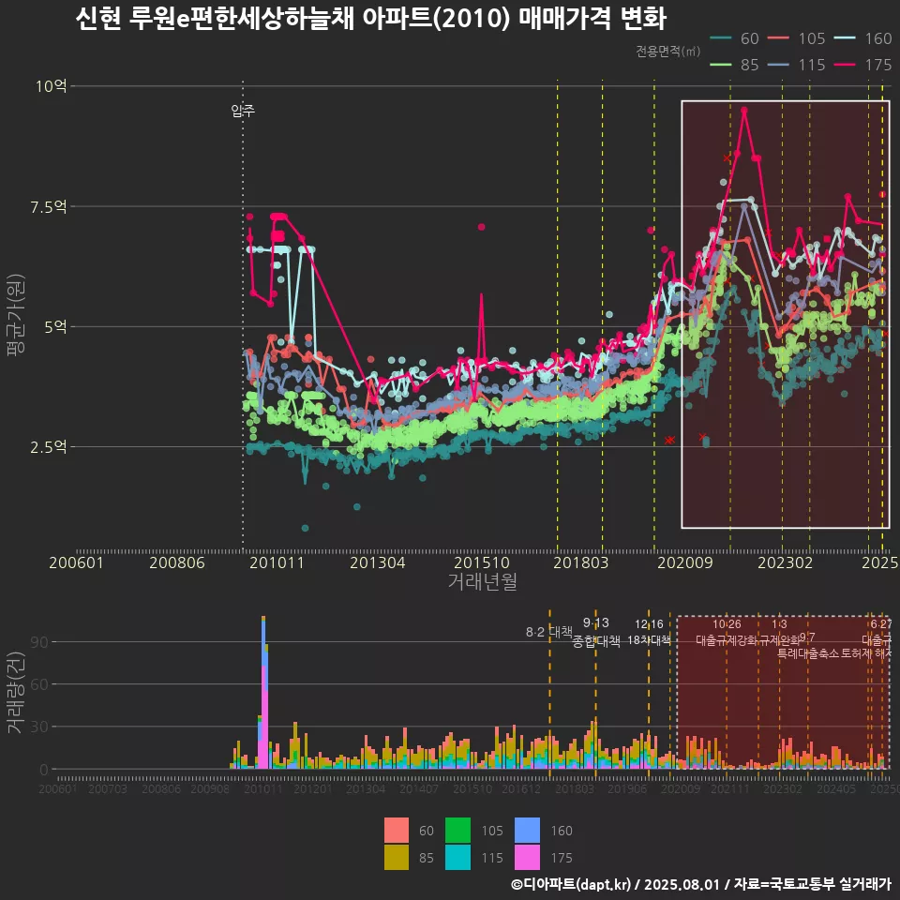The height and width of the screenshot is (900, 900).
Task: Select the 115 line in top legend
Action: (779, 65)
